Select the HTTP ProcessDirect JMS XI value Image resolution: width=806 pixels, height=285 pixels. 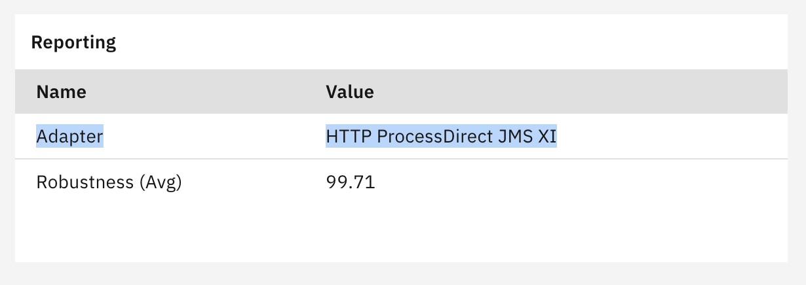(x=441, y=137)
